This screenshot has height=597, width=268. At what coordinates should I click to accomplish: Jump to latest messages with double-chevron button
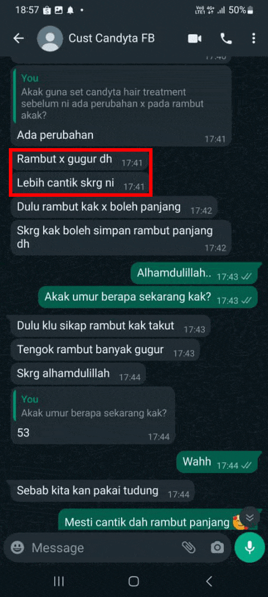click(x=250, y=517)
